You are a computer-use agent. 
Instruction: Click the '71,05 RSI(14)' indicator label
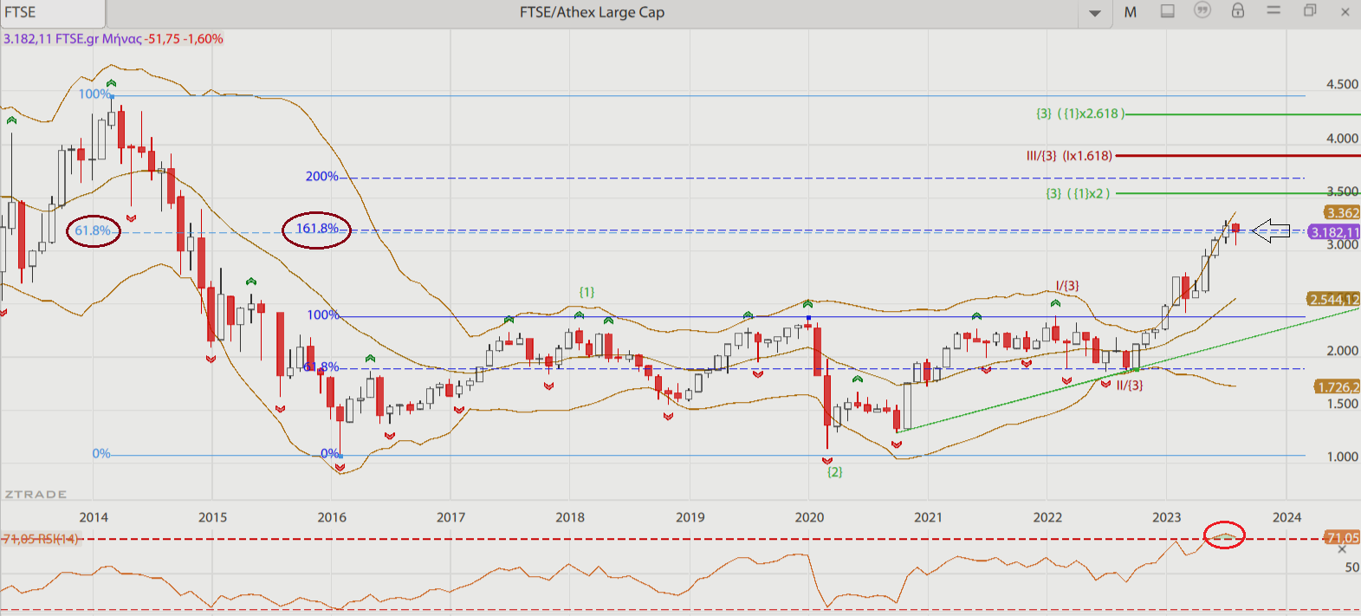click(x=41, y=539)
